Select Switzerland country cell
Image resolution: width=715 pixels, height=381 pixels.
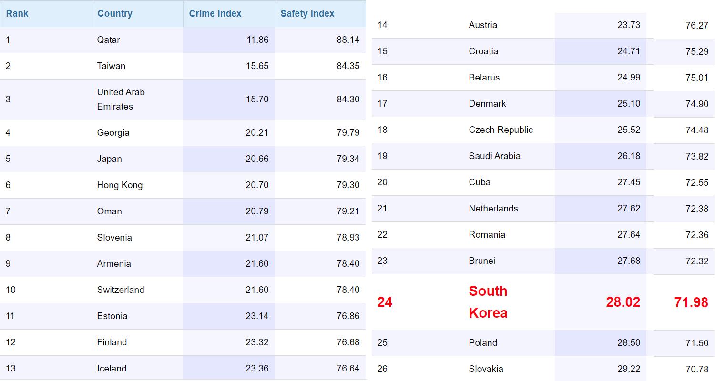coord(121,290)
